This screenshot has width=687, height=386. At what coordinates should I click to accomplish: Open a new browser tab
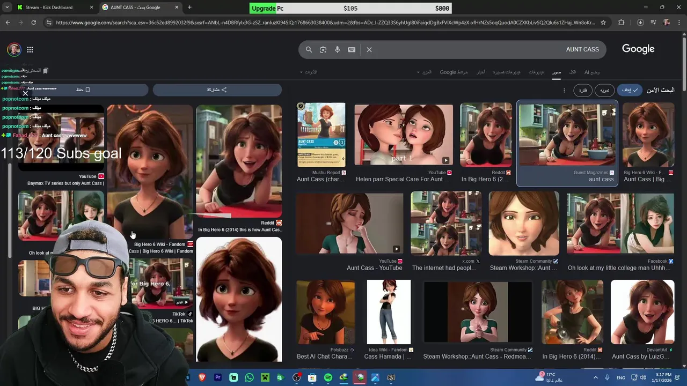point(189,8)
